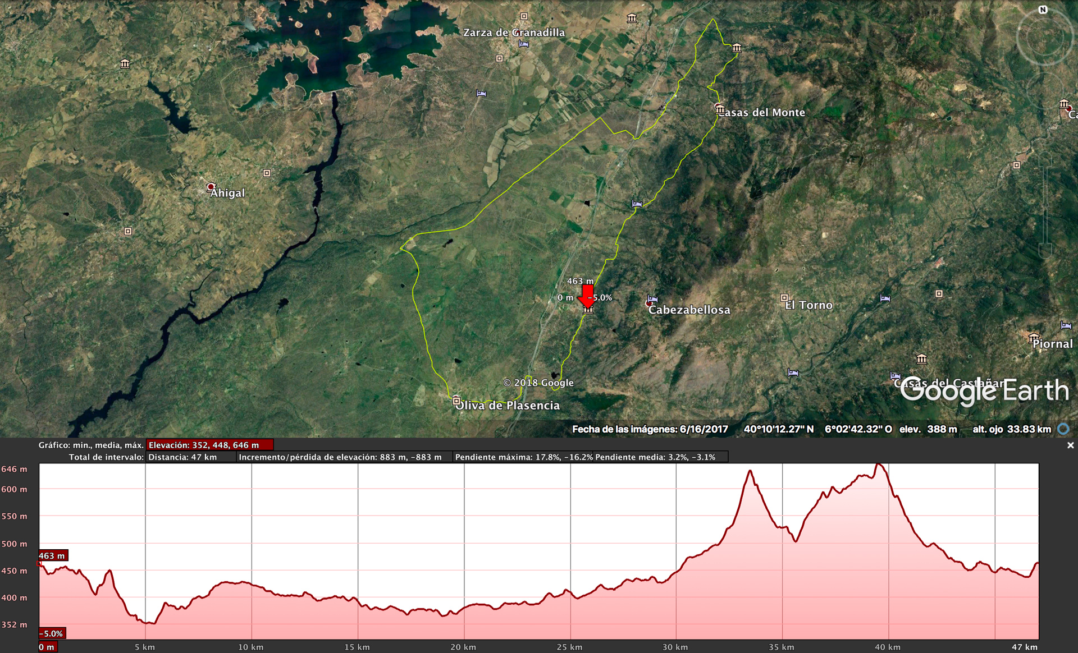Viewport: 1078px width, 653px height.
Task: Click the look-around navigation ring
Action: click(1045, 38)
